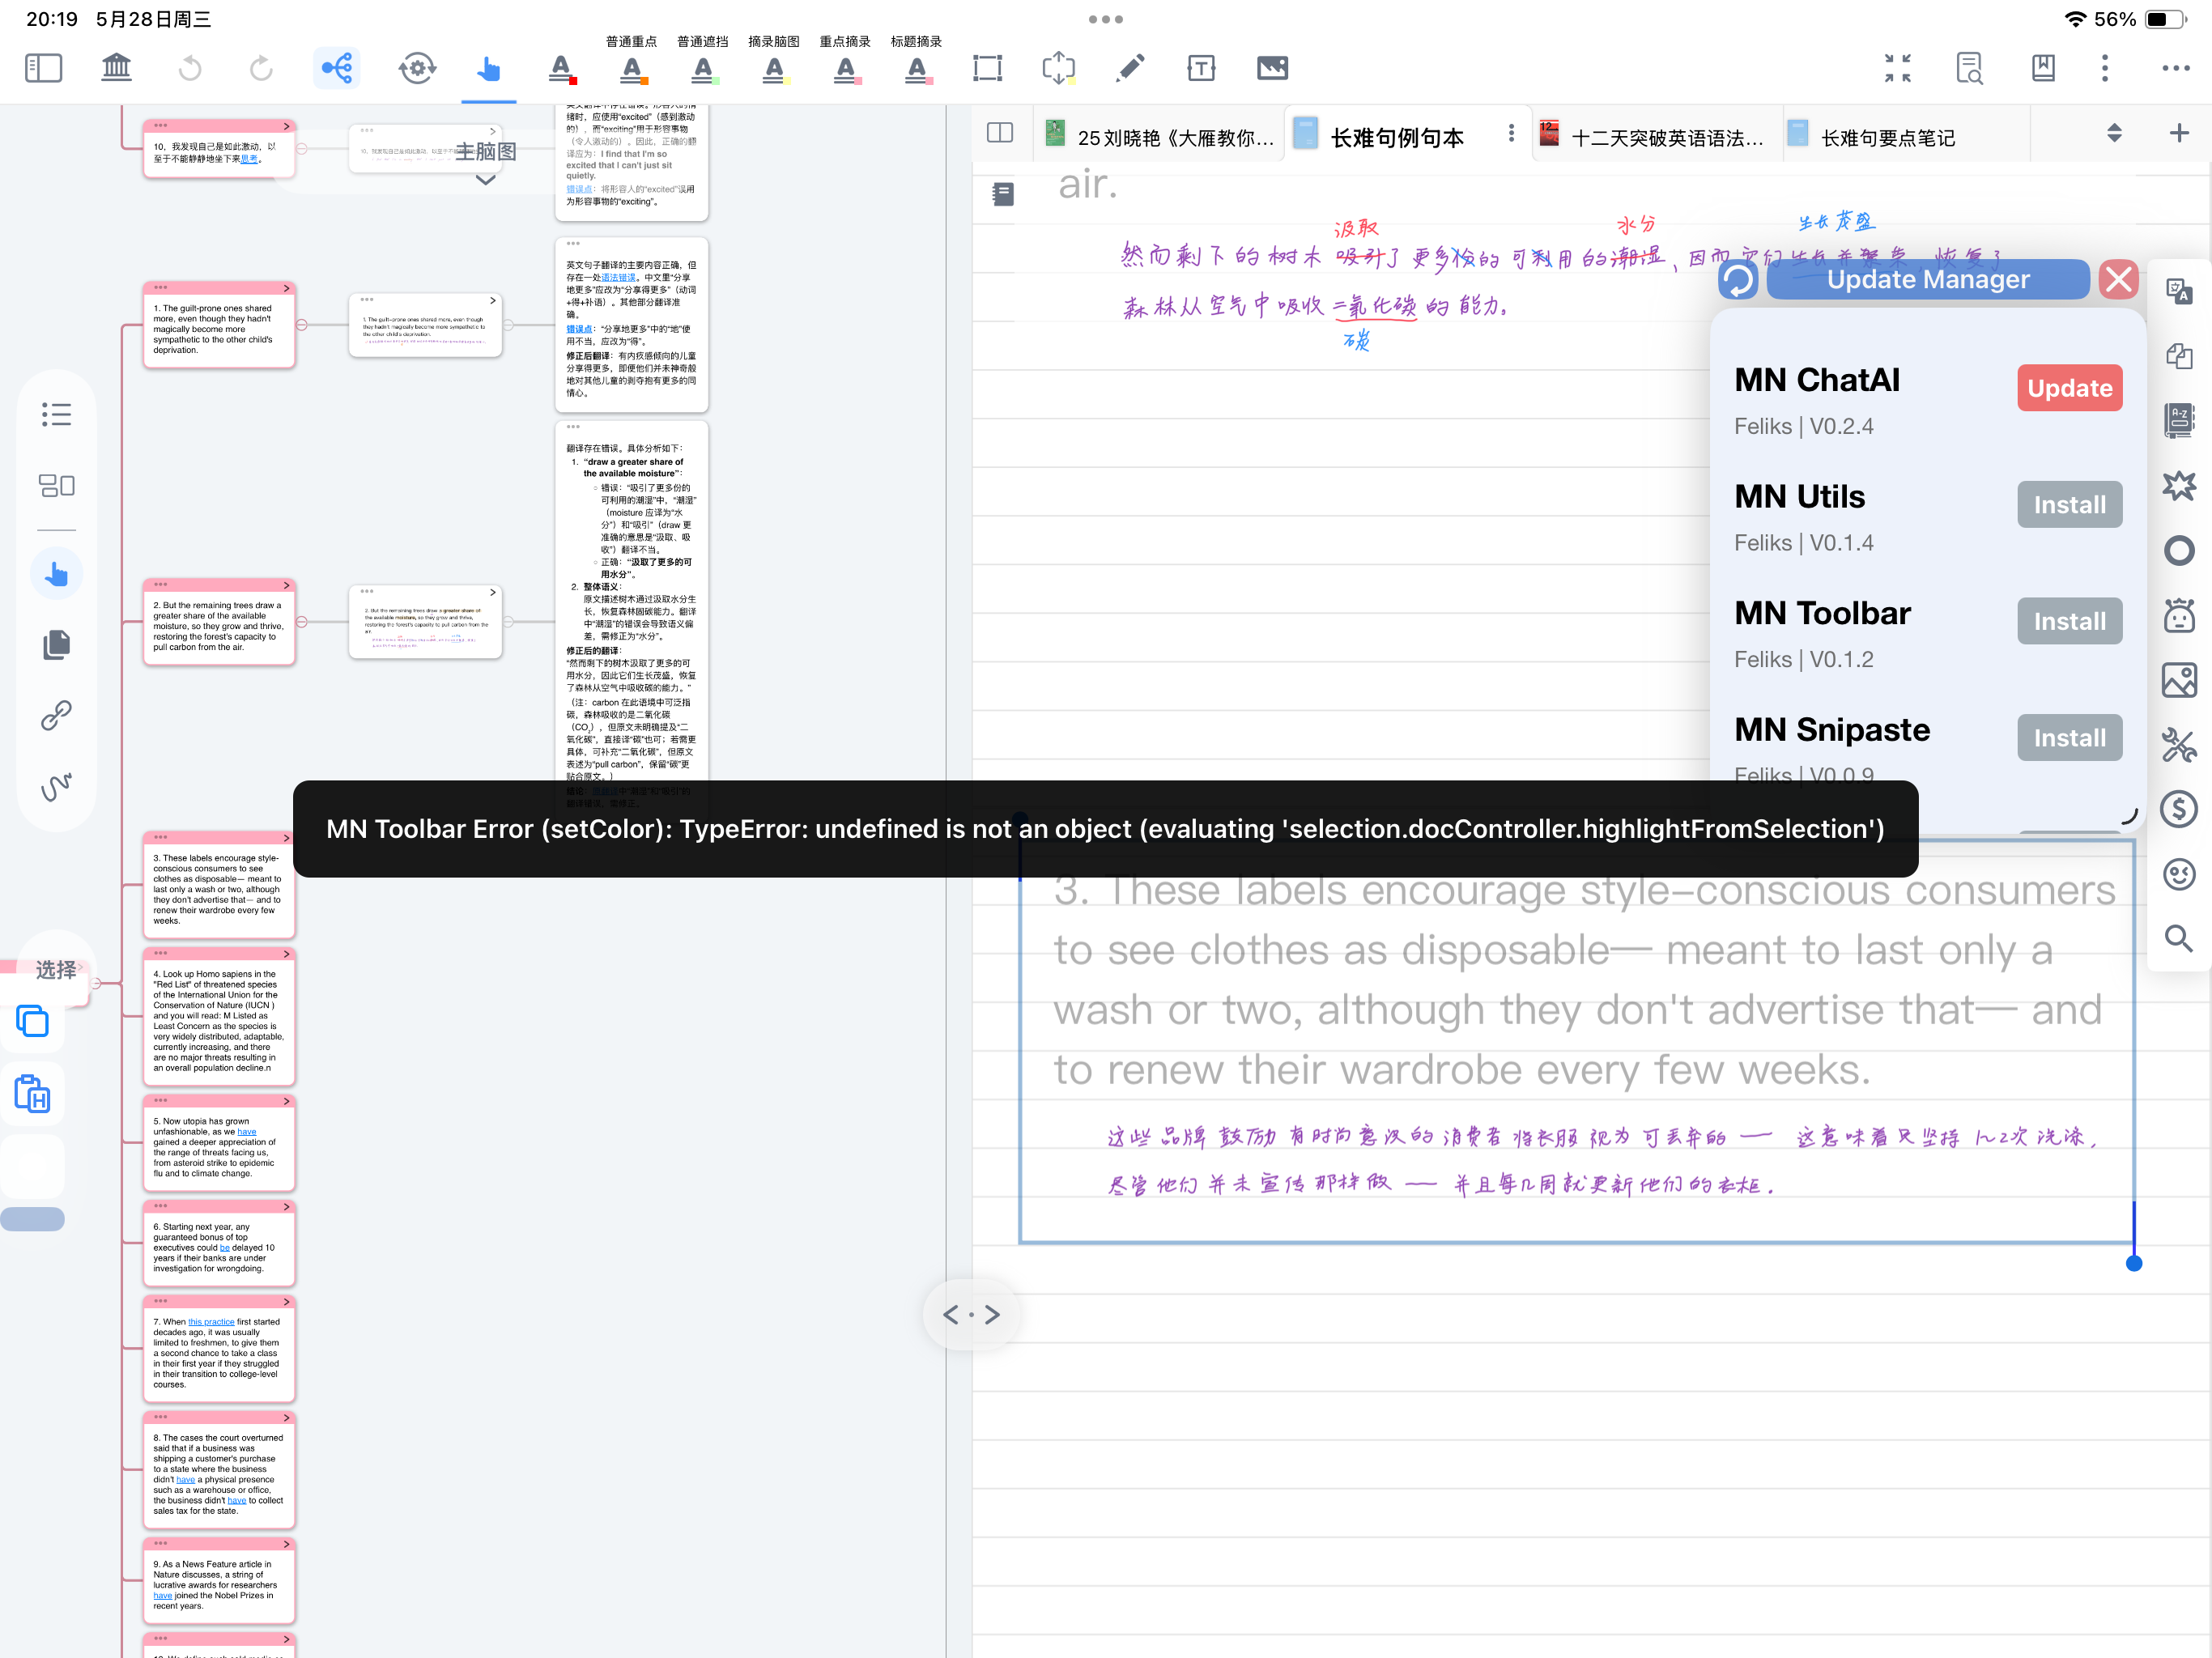Toggle outline list view in left sidebar

click(x=56, y=414)
